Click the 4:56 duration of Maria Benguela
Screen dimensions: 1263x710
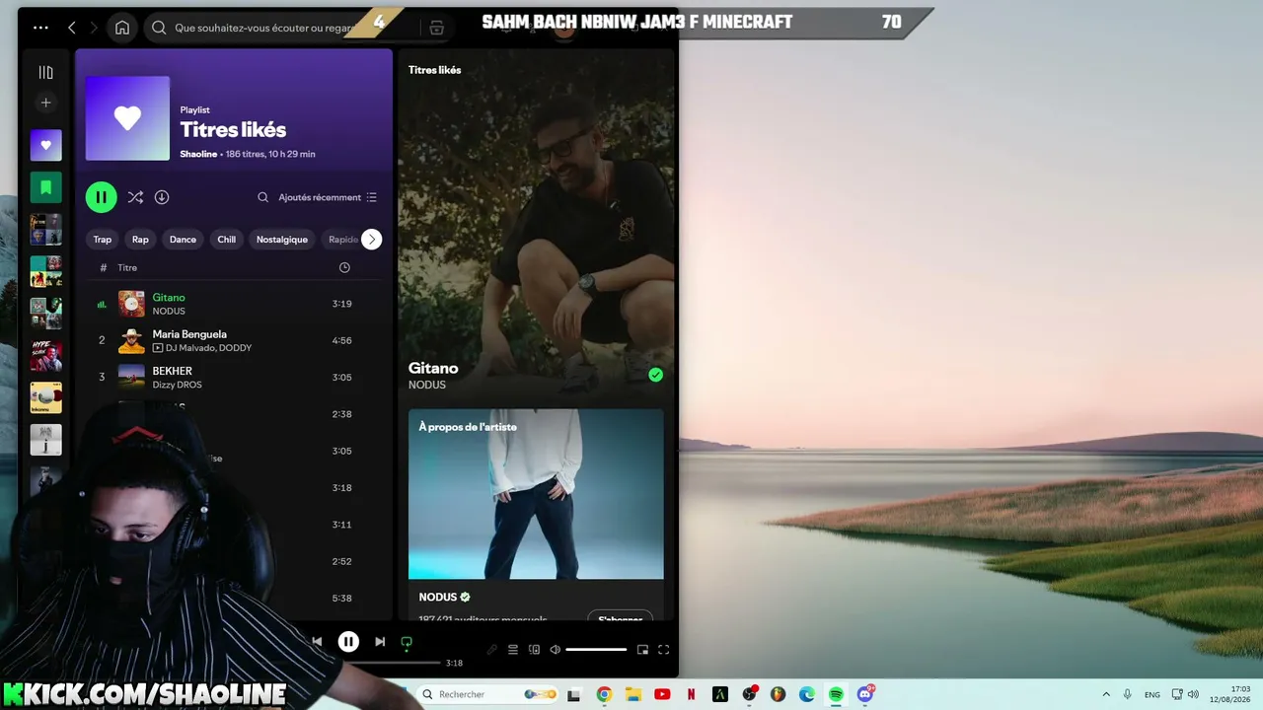pyautogui.click(x=342, y=340)
